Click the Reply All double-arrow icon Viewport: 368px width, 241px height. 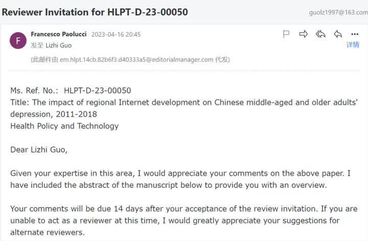click(x=320, y=34)
